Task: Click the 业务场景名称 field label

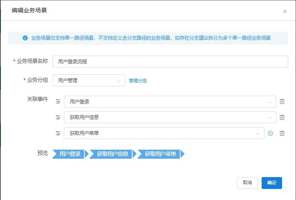Action: 32,61
